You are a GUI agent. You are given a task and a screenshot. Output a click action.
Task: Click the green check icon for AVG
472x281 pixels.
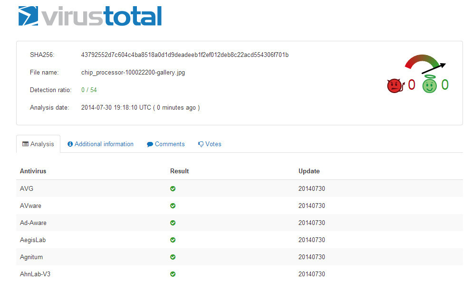(x=173, y=188)
